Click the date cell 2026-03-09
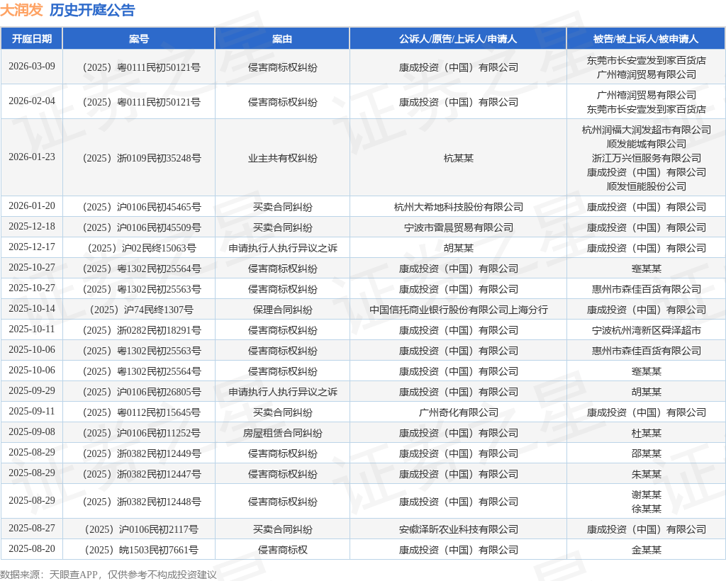This screenshot has width=726, height=581. 31,66
